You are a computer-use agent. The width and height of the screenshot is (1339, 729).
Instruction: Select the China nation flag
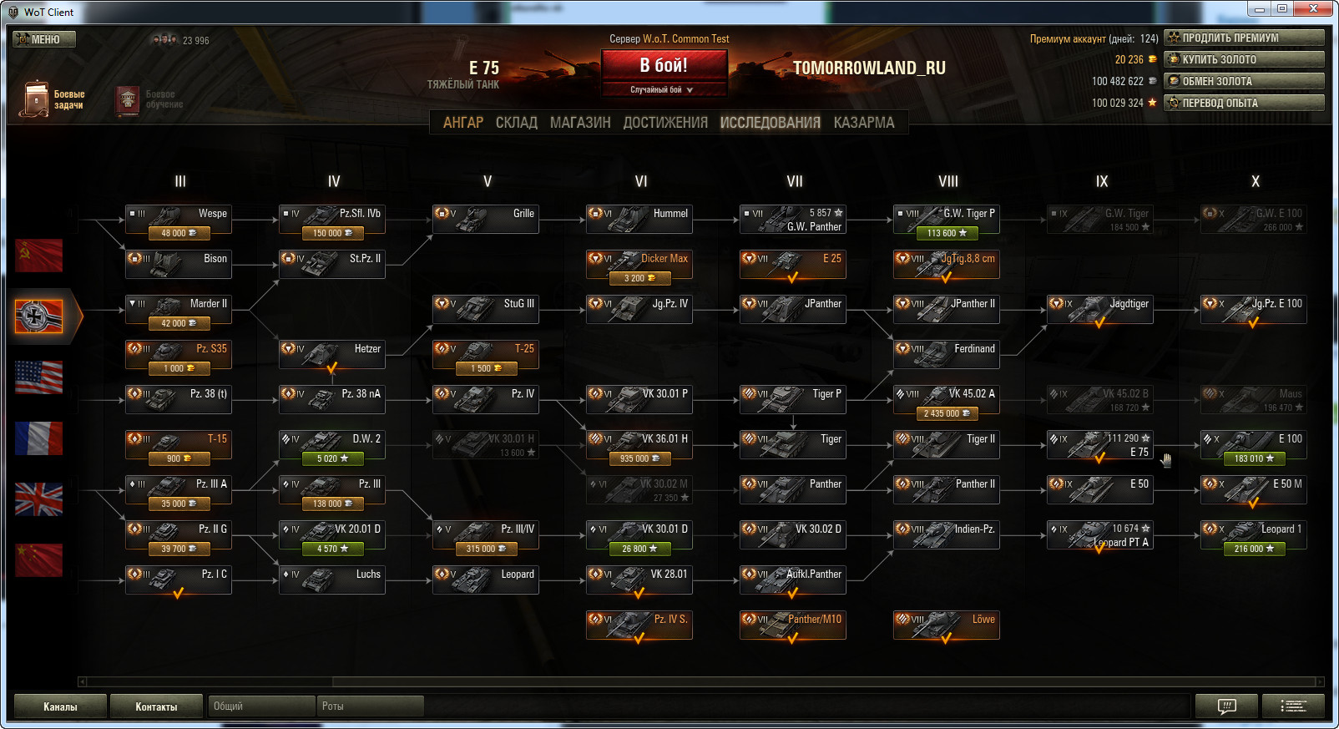click(38, 560)
